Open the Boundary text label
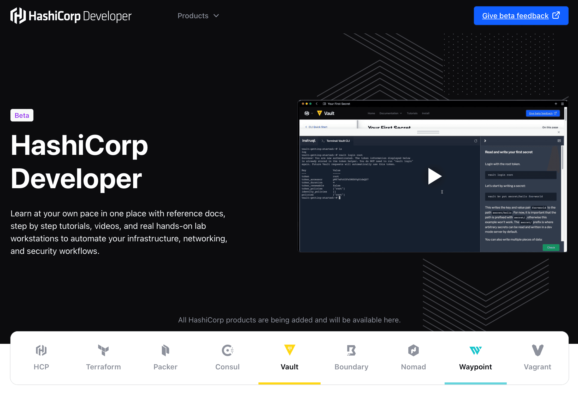This screenshot has width=578, height=403. 351,367
